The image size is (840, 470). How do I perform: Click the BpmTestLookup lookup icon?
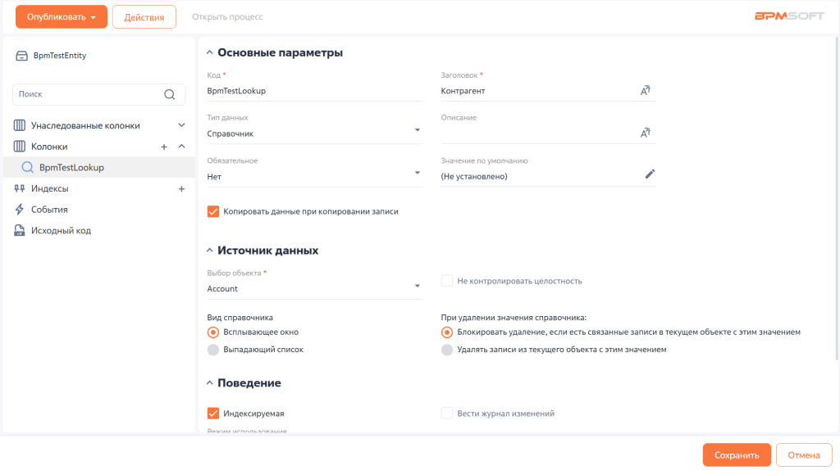(27, 167)
